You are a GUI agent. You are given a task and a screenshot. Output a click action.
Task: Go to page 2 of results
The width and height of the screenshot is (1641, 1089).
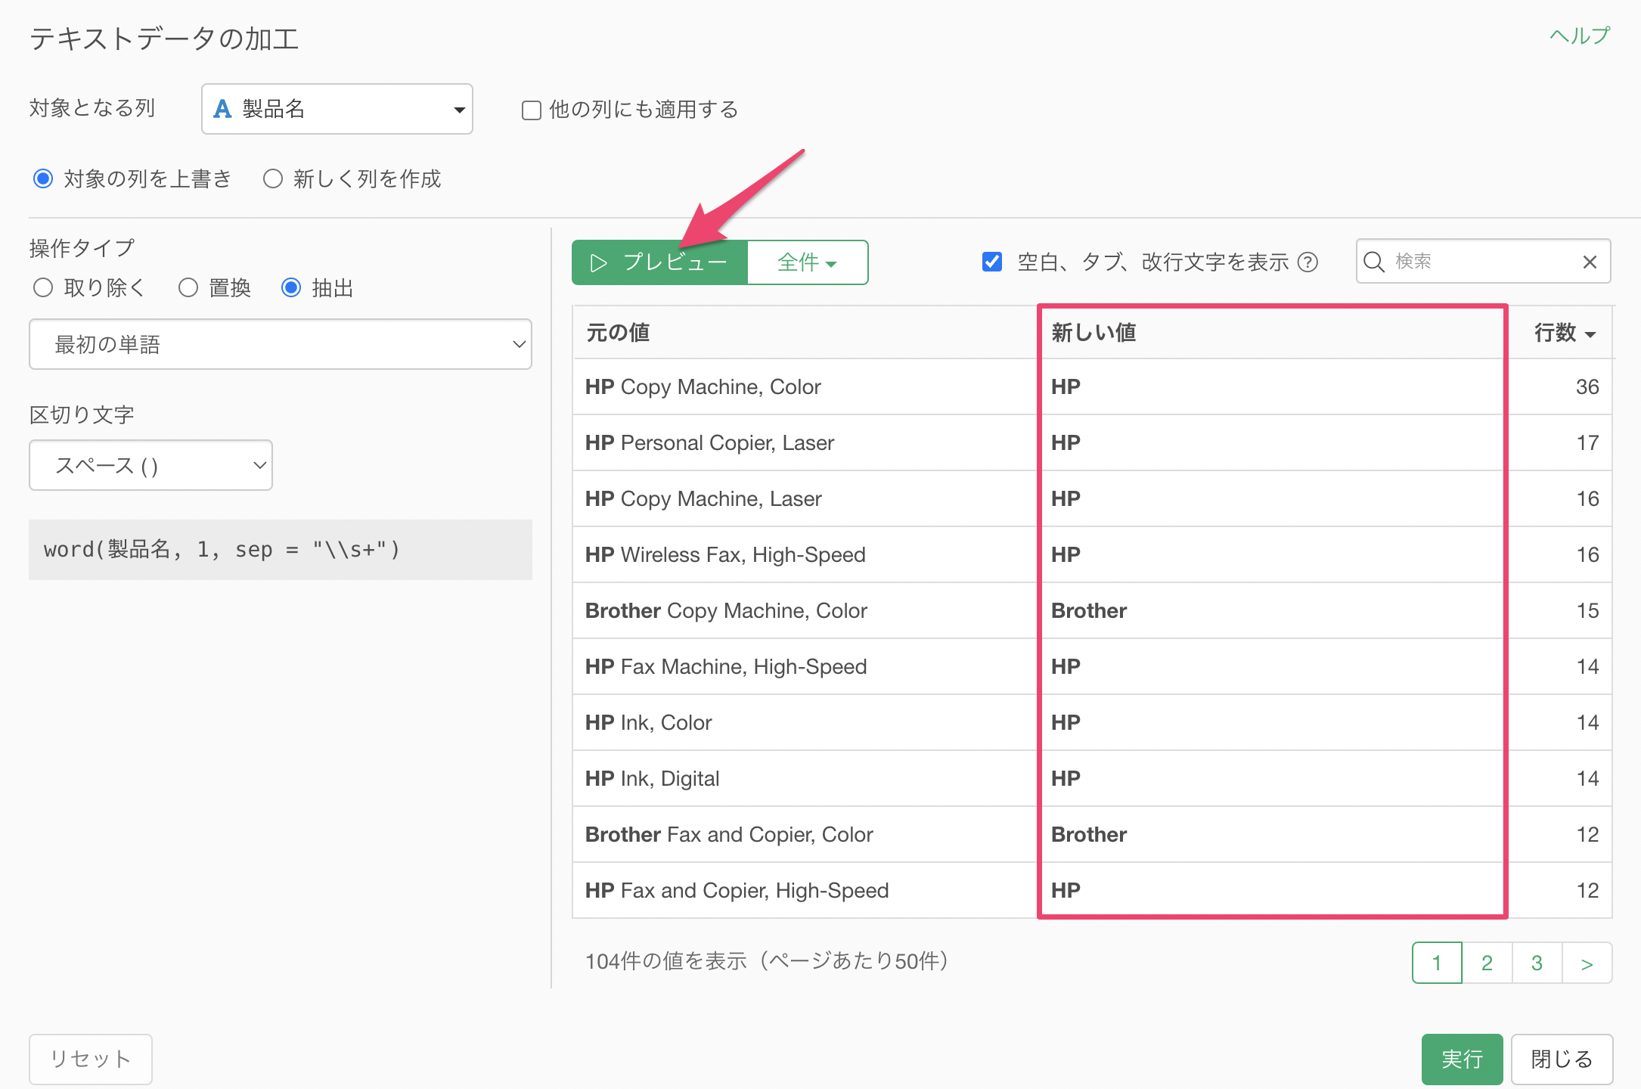coord(1487,963)
